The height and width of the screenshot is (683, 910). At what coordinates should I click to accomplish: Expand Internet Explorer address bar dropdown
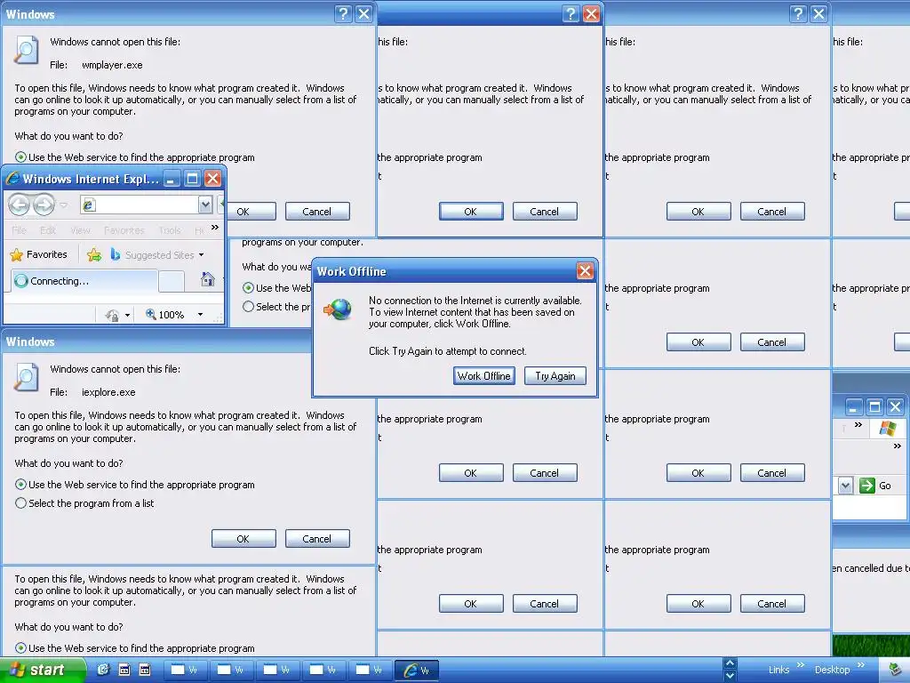pyautogui.click(x=205, y=205)
